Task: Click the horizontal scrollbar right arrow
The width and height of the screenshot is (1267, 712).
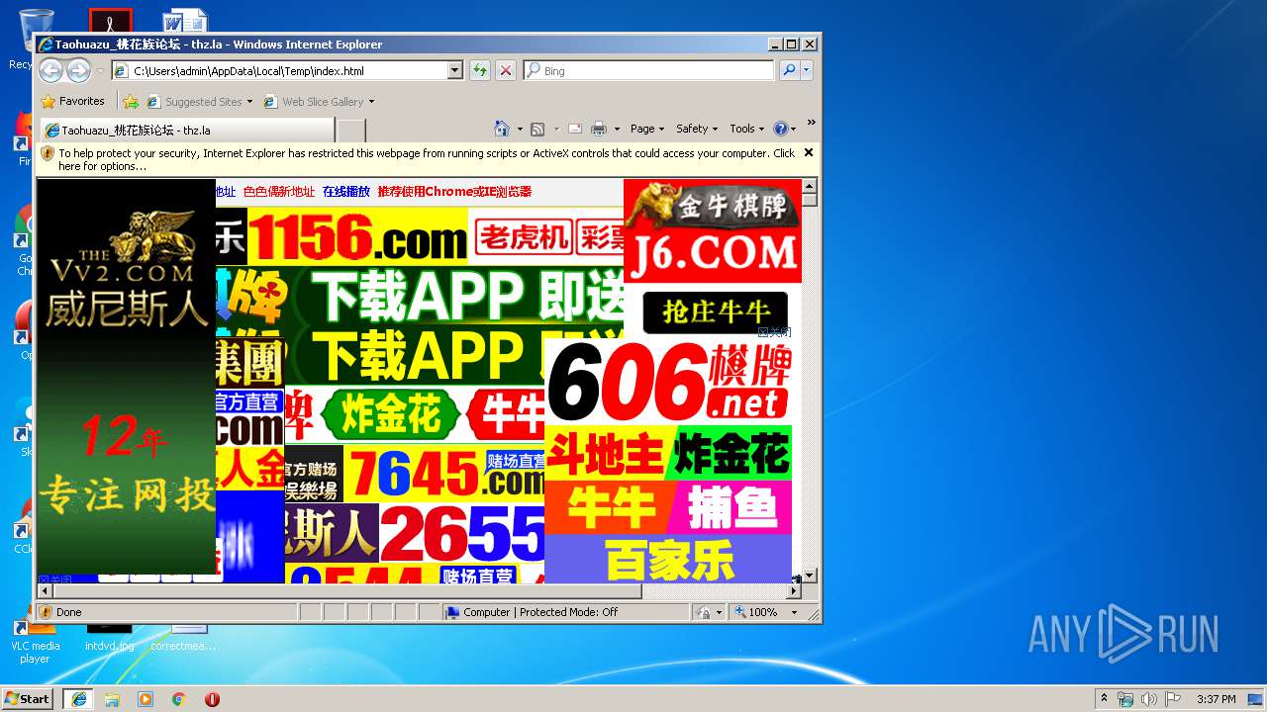Action: point(794,590)
